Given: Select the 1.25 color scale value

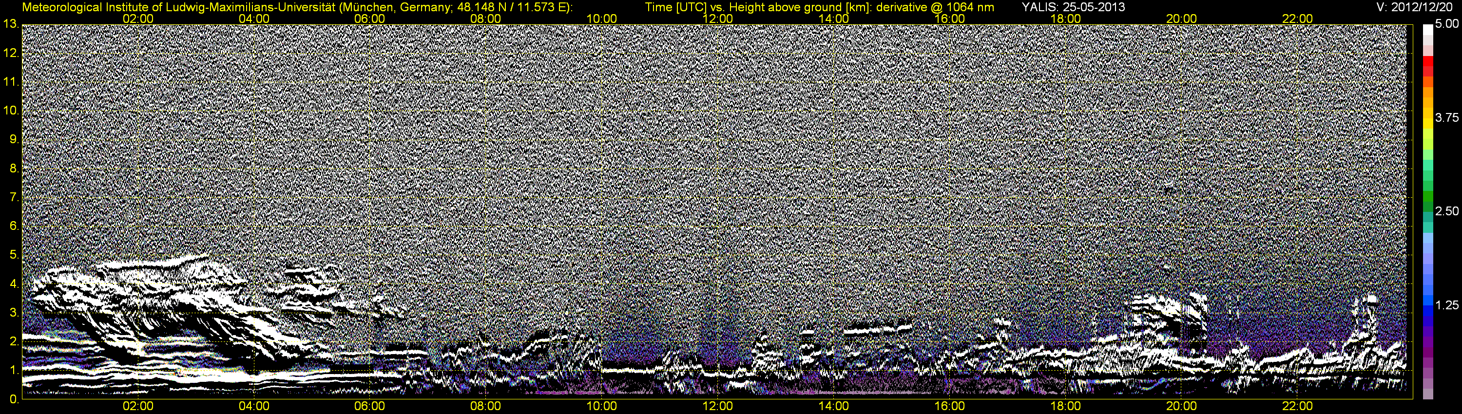Looking at the screenshot, I should pos(1447,304).
